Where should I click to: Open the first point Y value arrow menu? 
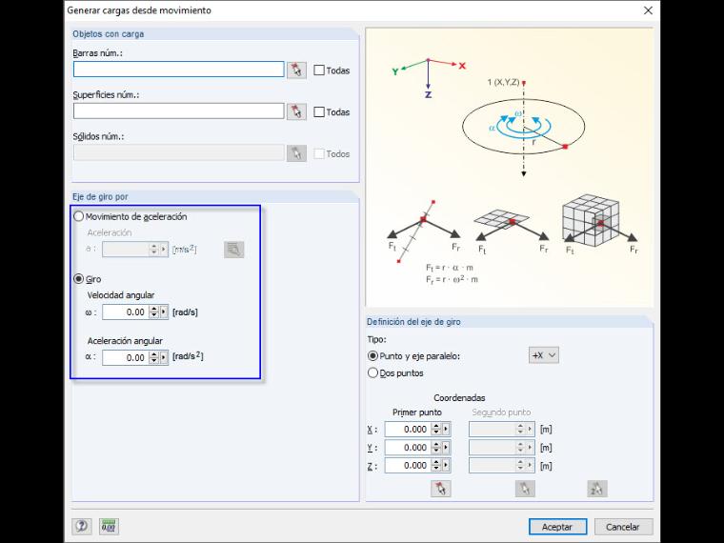click(x=446, y=448)
